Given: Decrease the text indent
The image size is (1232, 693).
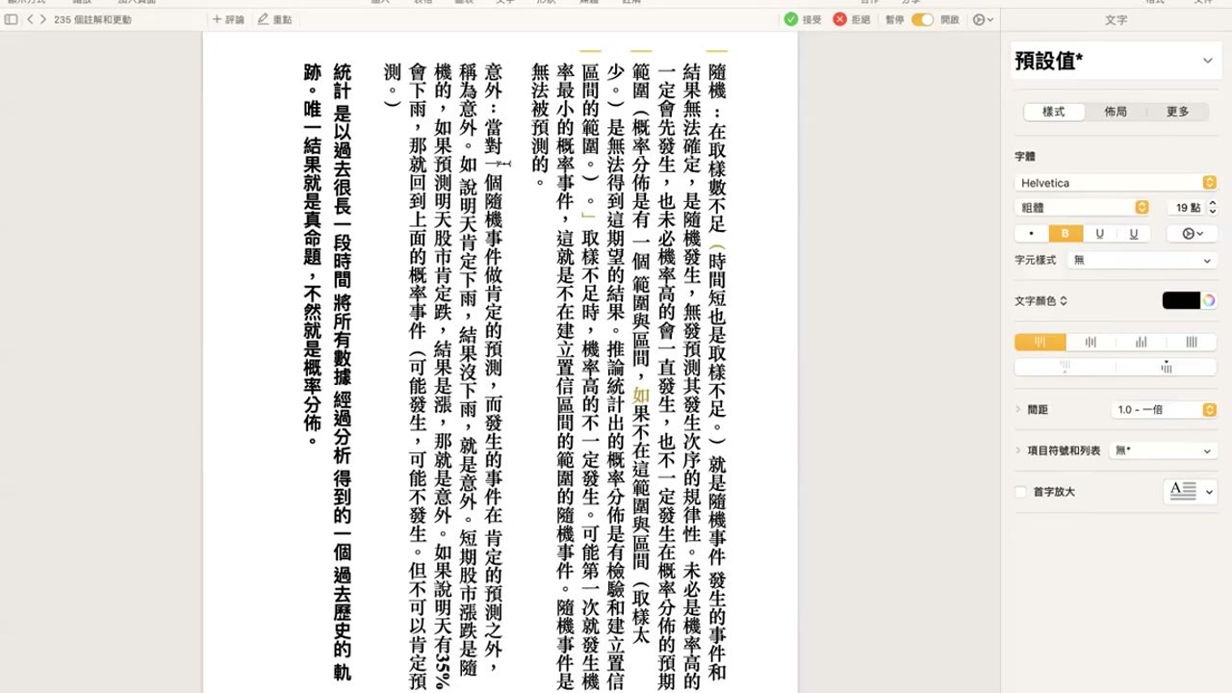Looking at the screenshot, I should 1065,367.
